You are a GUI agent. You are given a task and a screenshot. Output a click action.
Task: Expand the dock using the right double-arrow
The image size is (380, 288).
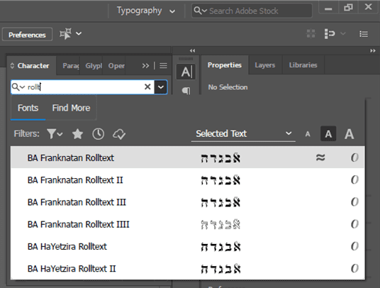click(373, 50)
